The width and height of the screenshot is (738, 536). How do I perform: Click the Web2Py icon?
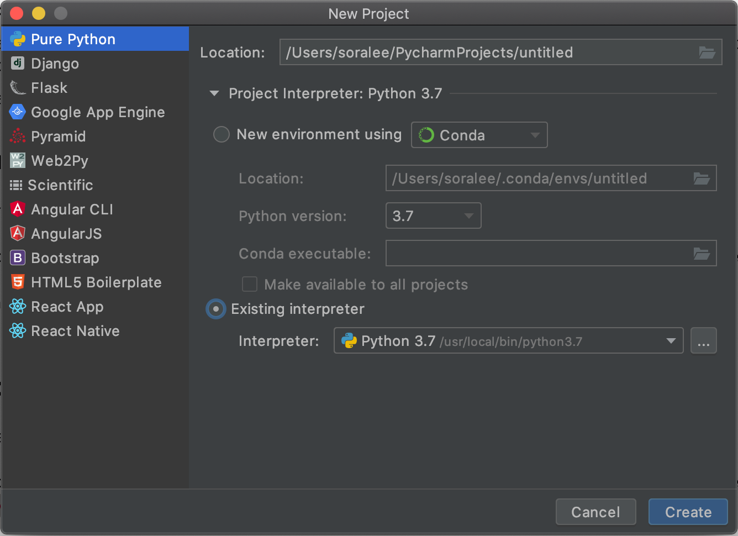18,160
